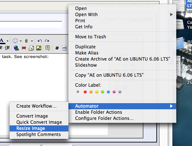
Task: Choose Slideshow
Action: pos(122,65)
